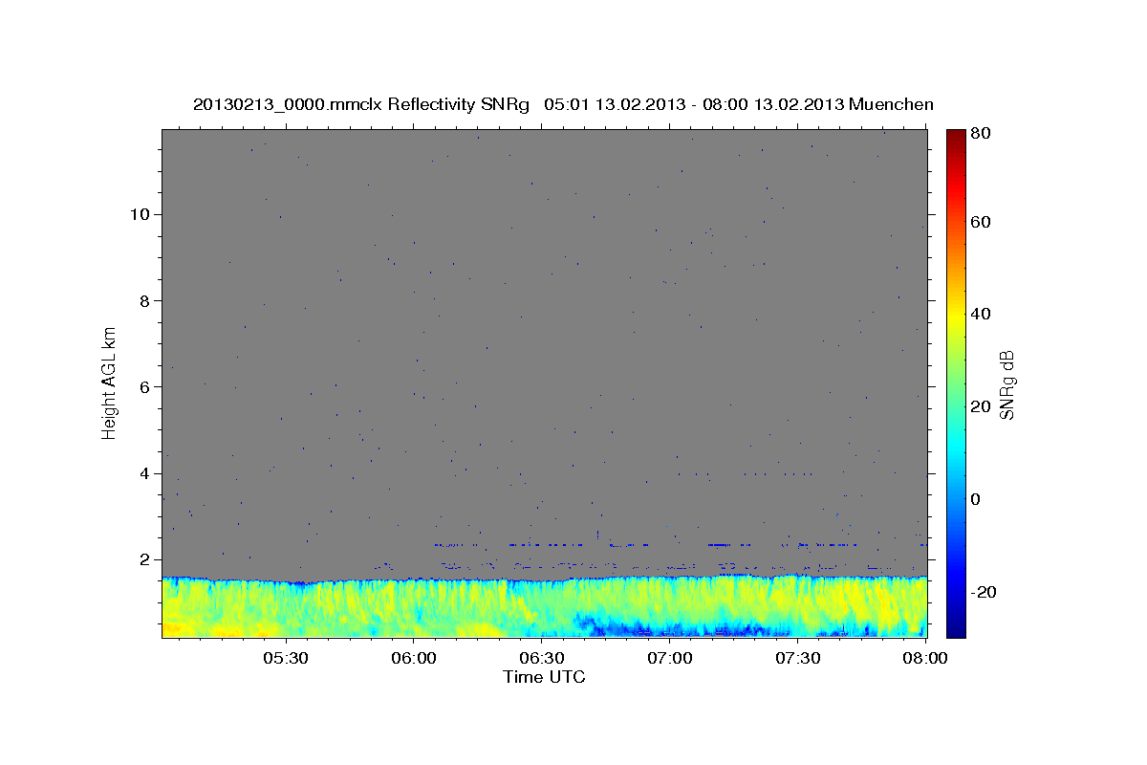Viewport: 1147px width, 765px height.
Task: Click the 06:30 time tick label
Action: coord(542,659)
